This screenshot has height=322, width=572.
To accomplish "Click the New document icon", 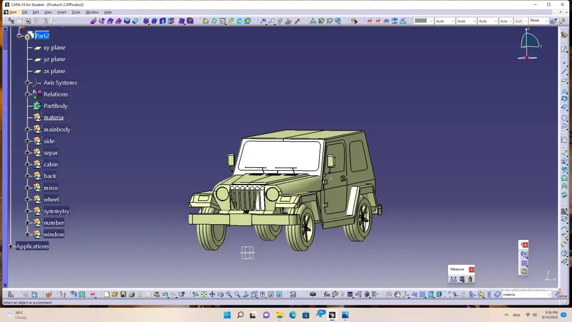I will click(x=107, y=294).
